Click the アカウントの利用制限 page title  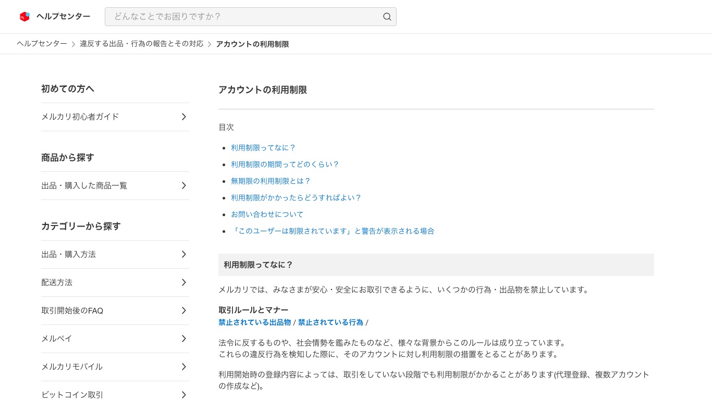point(263,90)
